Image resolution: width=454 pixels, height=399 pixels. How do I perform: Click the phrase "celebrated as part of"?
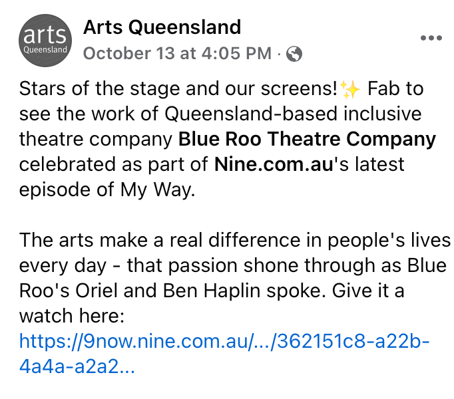tap(114, 165)
